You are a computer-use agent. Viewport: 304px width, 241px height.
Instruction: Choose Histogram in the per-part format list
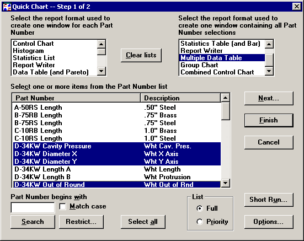point(28,51)
